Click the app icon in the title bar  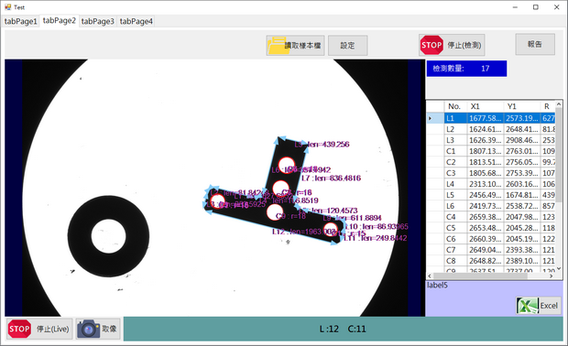point(7,7)
